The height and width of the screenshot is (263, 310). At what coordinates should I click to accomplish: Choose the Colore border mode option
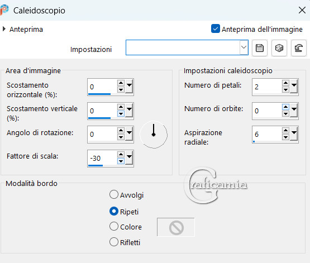pyautogui.click(x=114, y=226)
